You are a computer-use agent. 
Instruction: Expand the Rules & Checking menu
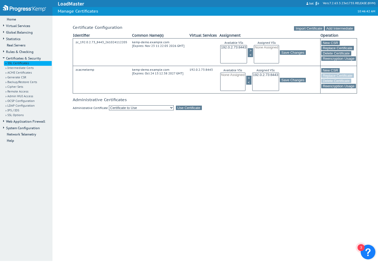point(20,52)
